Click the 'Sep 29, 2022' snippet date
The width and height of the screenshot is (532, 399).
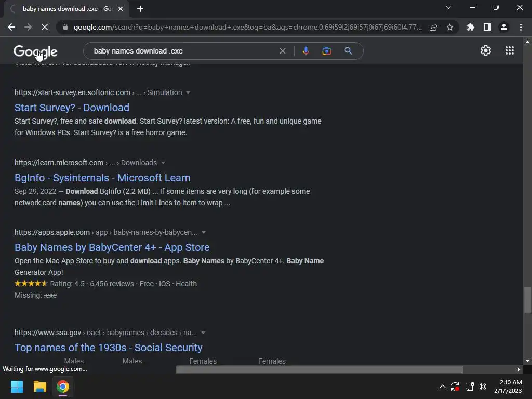tap(35, 191)
